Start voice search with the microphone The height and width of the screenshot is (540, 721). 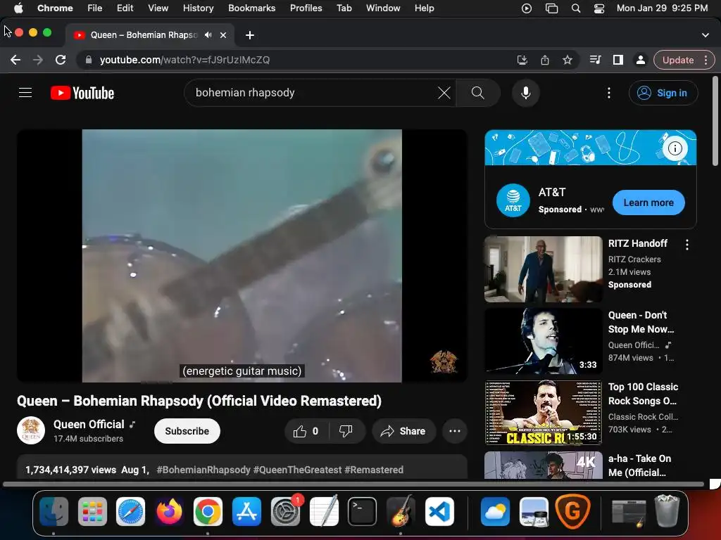[x=525, y=93]
